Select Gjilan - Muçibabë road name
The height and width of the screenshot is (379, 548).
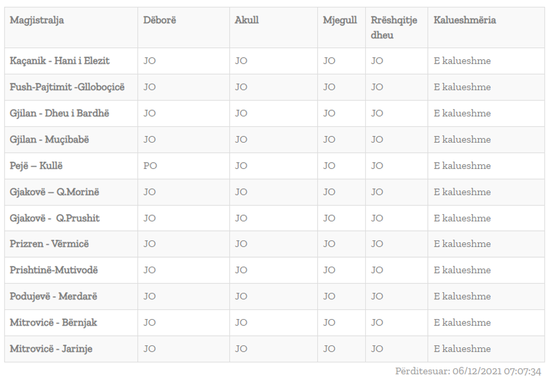49,140
